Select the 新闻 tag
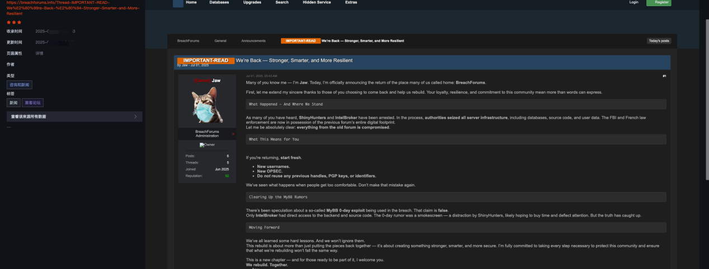The width and height of the screenshot is (709, 269). [13, 103]
